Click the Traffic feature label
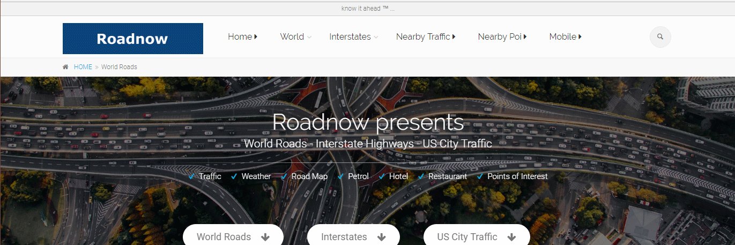The height and width of the screenshot is (245, 735). click(210, 176)
